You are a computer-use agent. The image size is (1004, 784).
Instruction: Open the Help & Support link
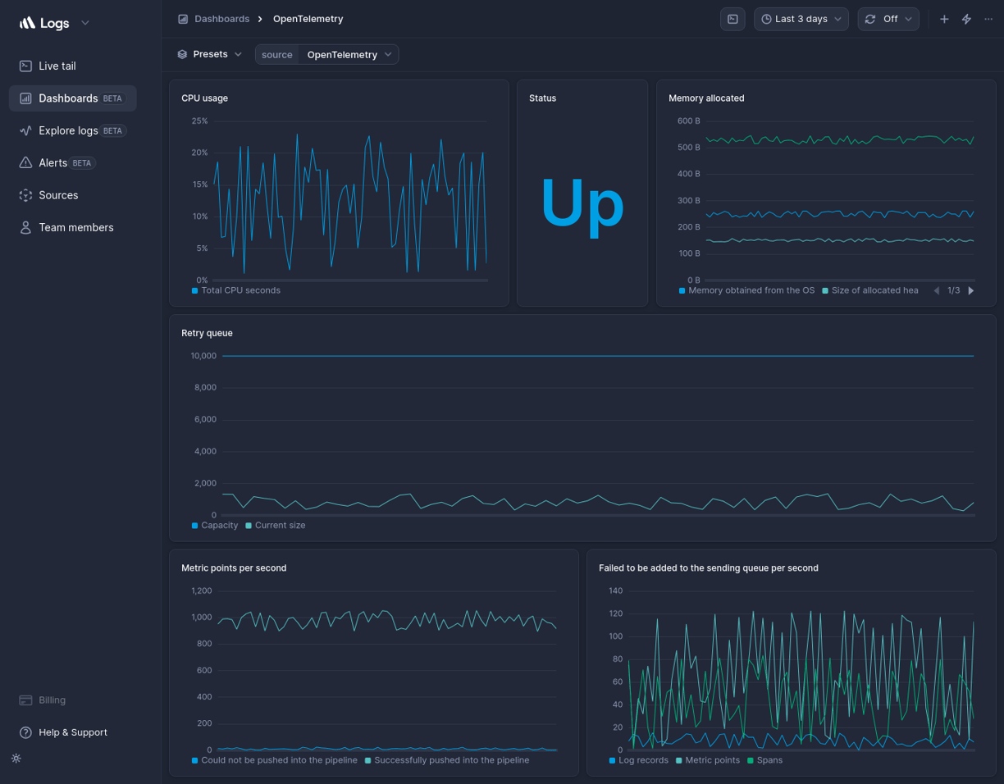[73, 732]
